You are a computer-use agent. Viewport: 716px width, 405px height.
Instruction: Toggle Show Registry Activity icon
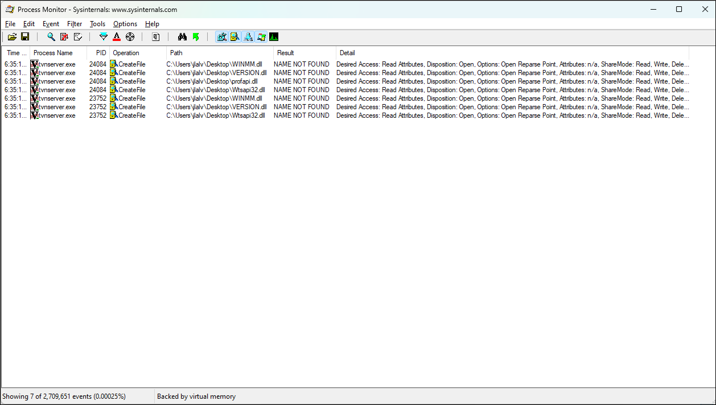[222, 37]
